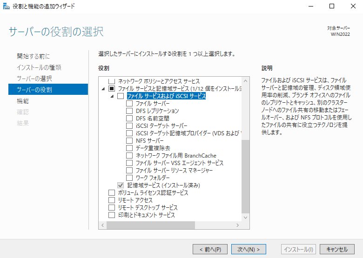Enable the リモート アクセス role checkbox

(111, 200)
